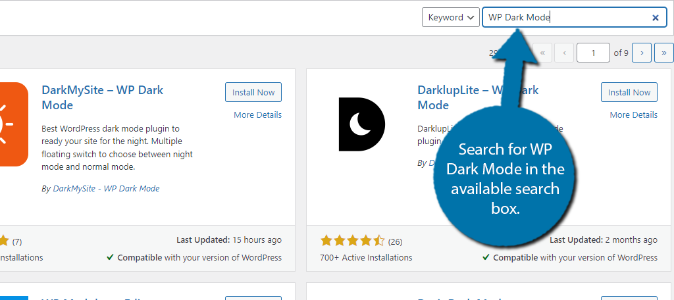Click the DarkMySite author link

pyautogui.click(x=106, y=188)
